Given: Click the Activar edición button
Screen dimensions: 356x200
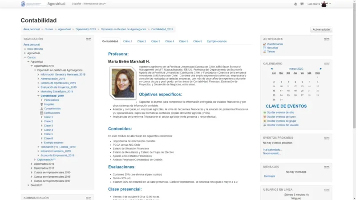Looking at the screenshot, I should pyautogui.click(x=321, y=29).
